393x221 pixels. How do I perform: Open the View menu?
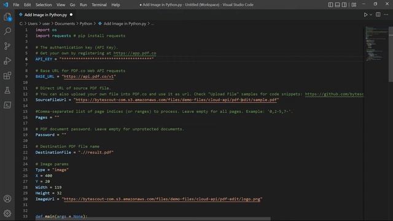click(x=61, y=5)
